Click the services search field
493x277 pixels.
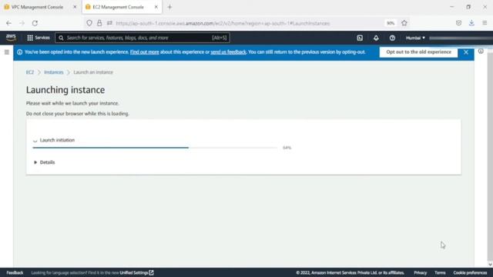(x=143, y=38)
